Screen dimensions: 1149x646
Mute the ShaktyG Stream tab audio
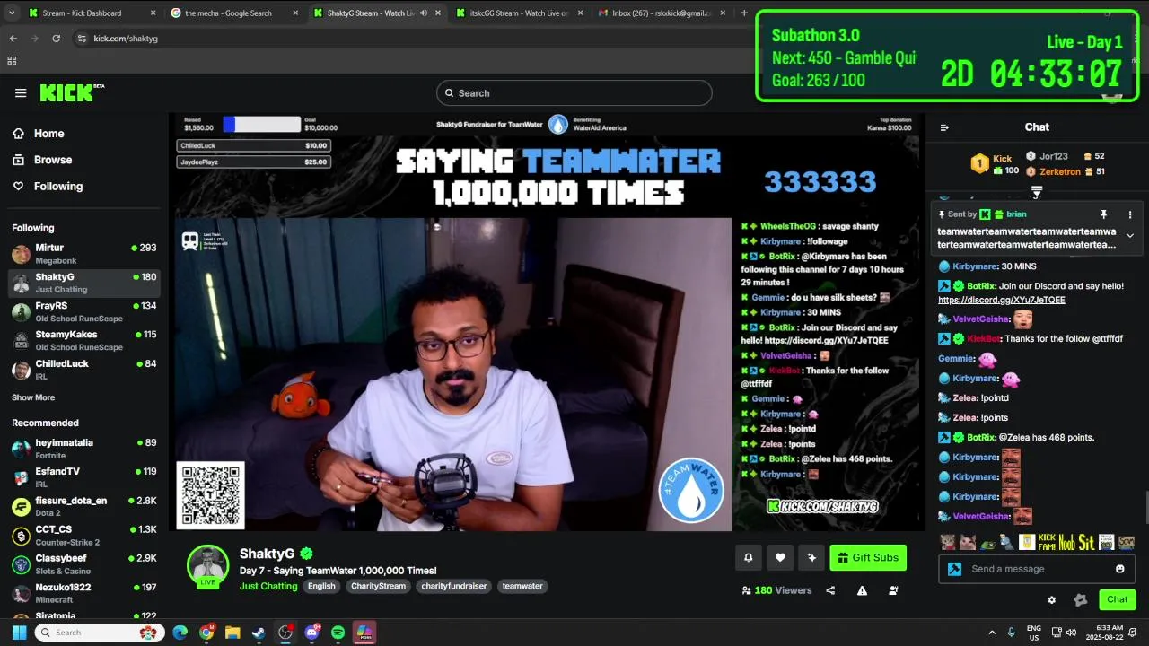coord(424,13)
